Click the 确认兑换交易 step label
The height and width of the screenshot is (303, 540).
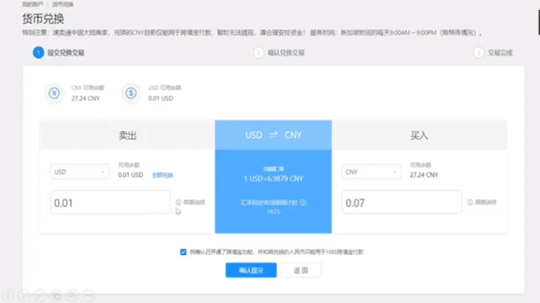click(286, 52)
